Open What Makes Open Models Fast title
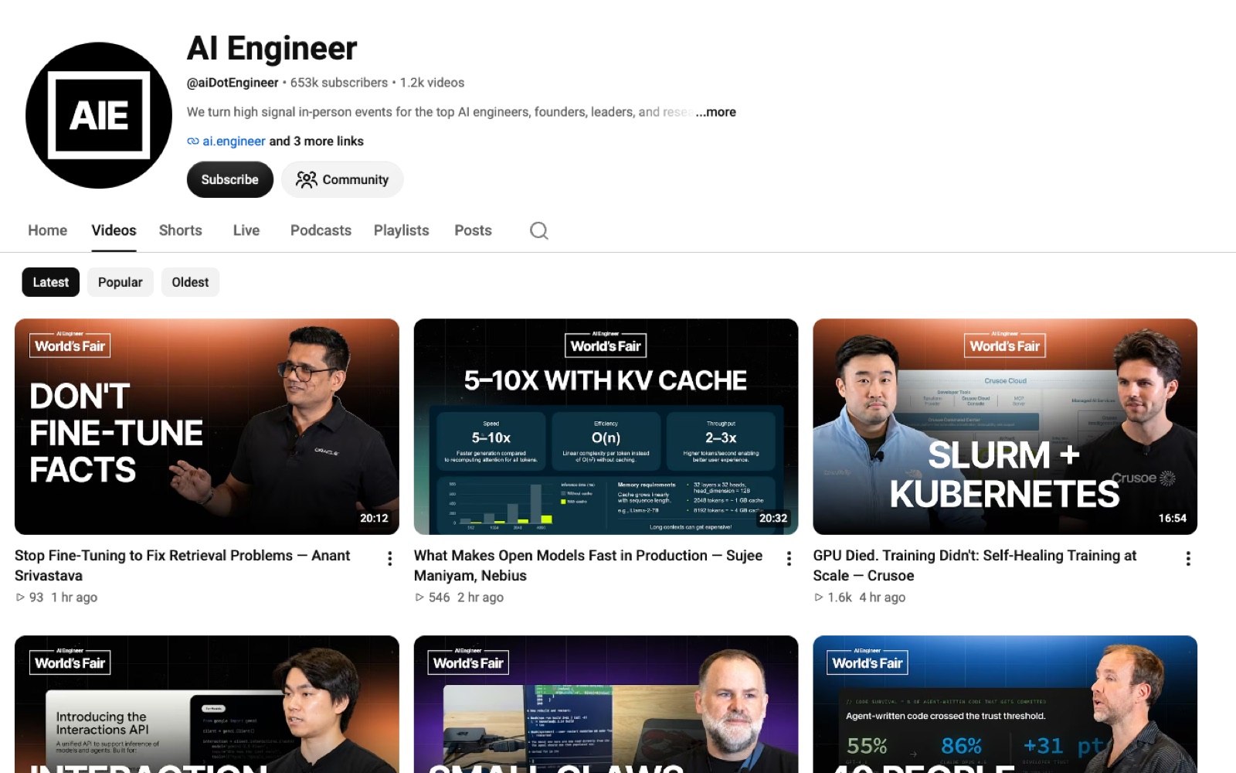Screen dimensions: 1236x773 [588, 565]
